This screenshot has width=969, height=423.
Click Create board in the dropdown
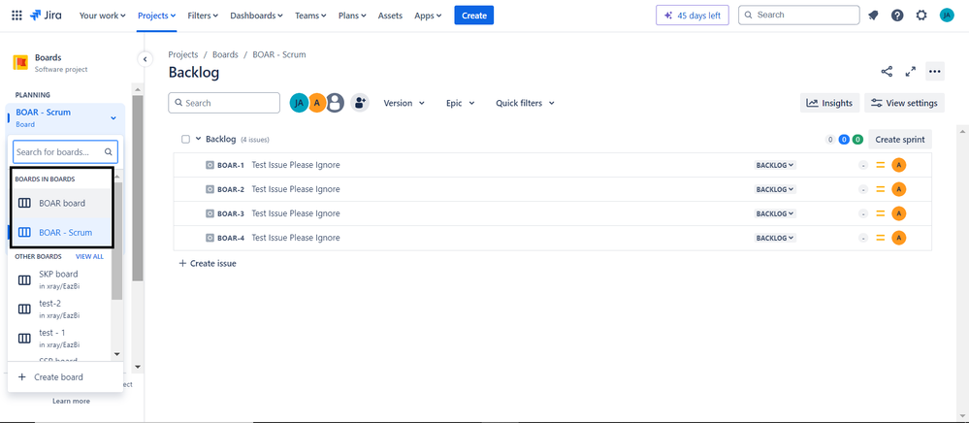pyautogui.click(x=51, y=377)
